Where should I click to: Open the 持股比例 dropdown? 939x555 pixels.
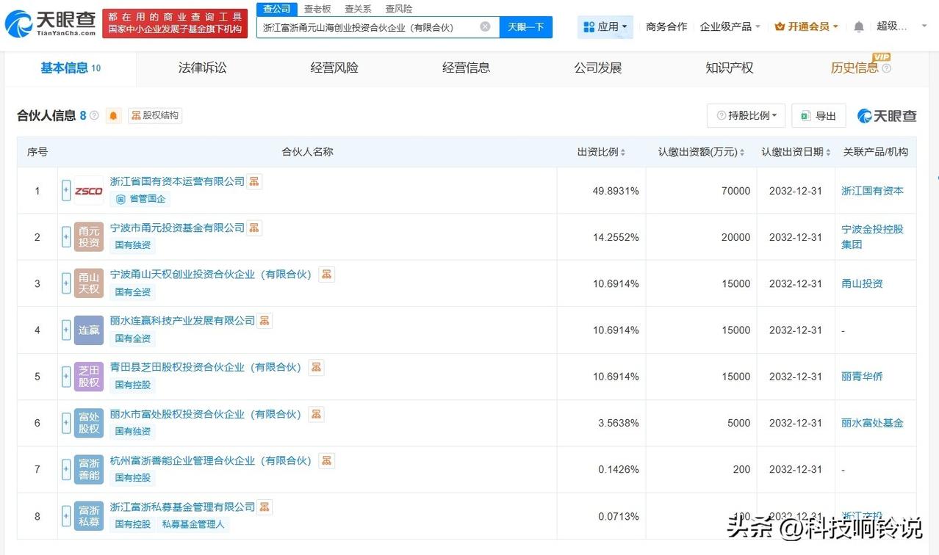coord(746,116)
